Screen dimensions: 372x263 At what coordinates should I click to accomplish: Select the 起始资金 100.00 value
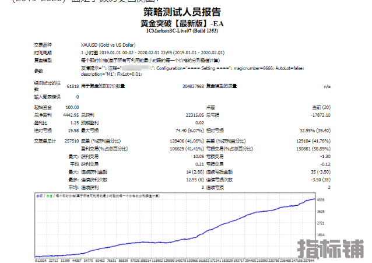click(72, 107)
